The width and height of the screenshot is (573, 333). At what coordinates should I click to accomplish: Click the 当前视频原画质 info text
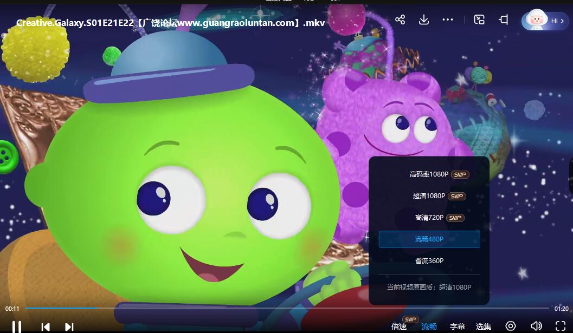[x=429, y=288]
